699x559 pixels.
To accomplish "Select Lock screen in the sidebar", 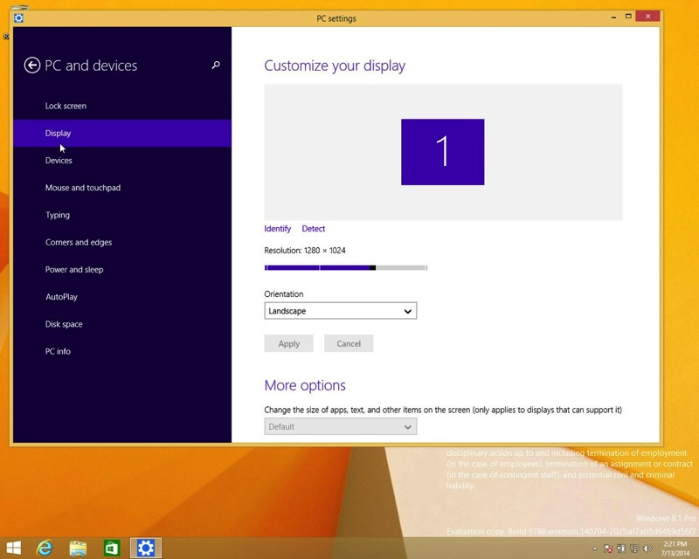I will tap(66, 106).
